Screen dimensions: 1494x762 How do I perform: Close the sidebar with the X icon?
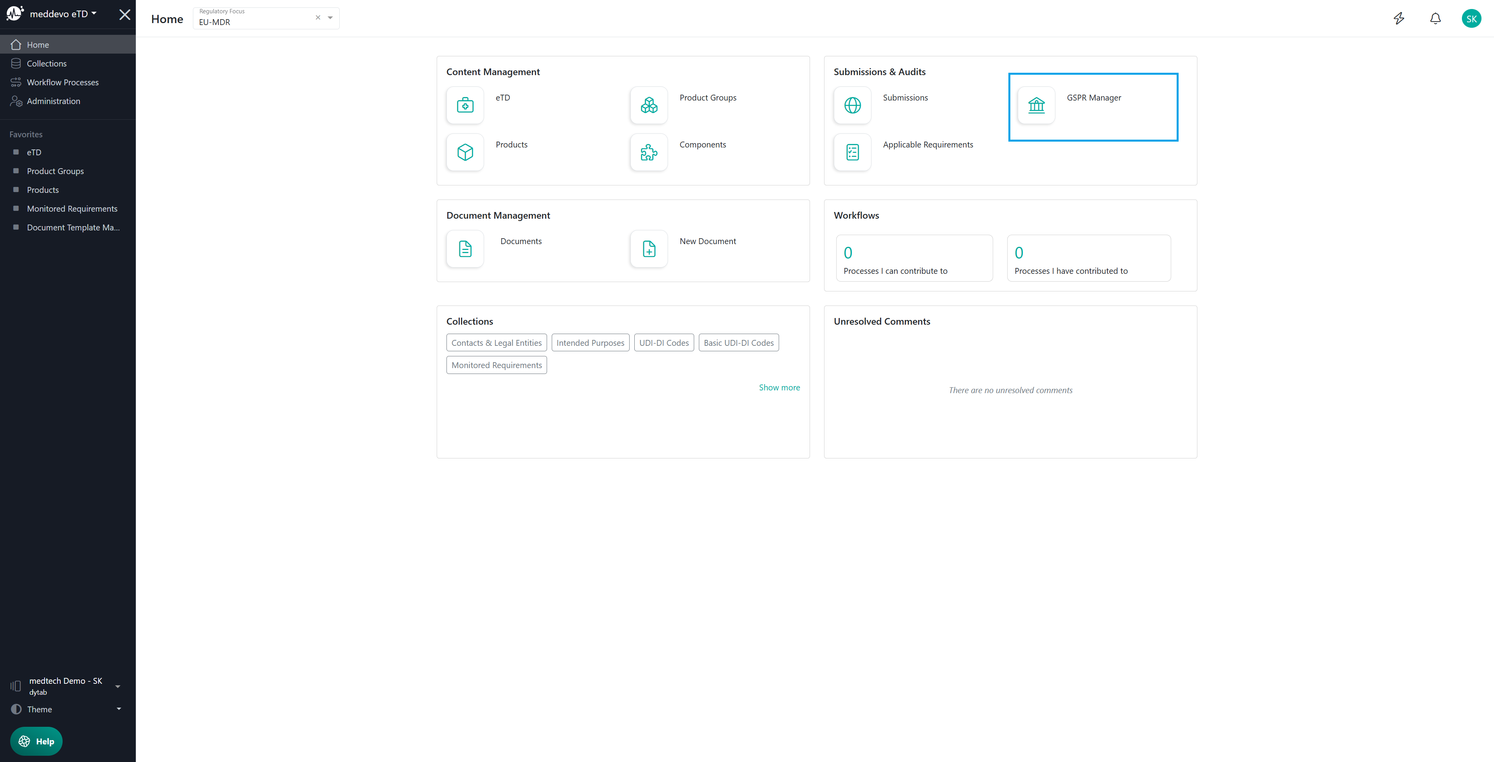[125, 14]
